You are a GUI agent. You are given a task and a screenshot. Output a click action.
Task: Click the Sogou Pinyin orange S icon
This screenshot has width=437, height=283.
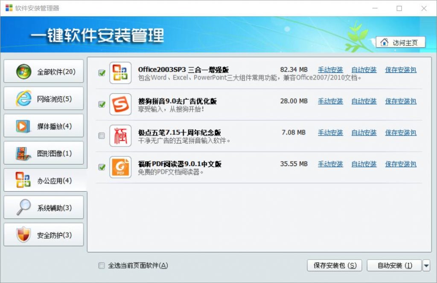120,104
